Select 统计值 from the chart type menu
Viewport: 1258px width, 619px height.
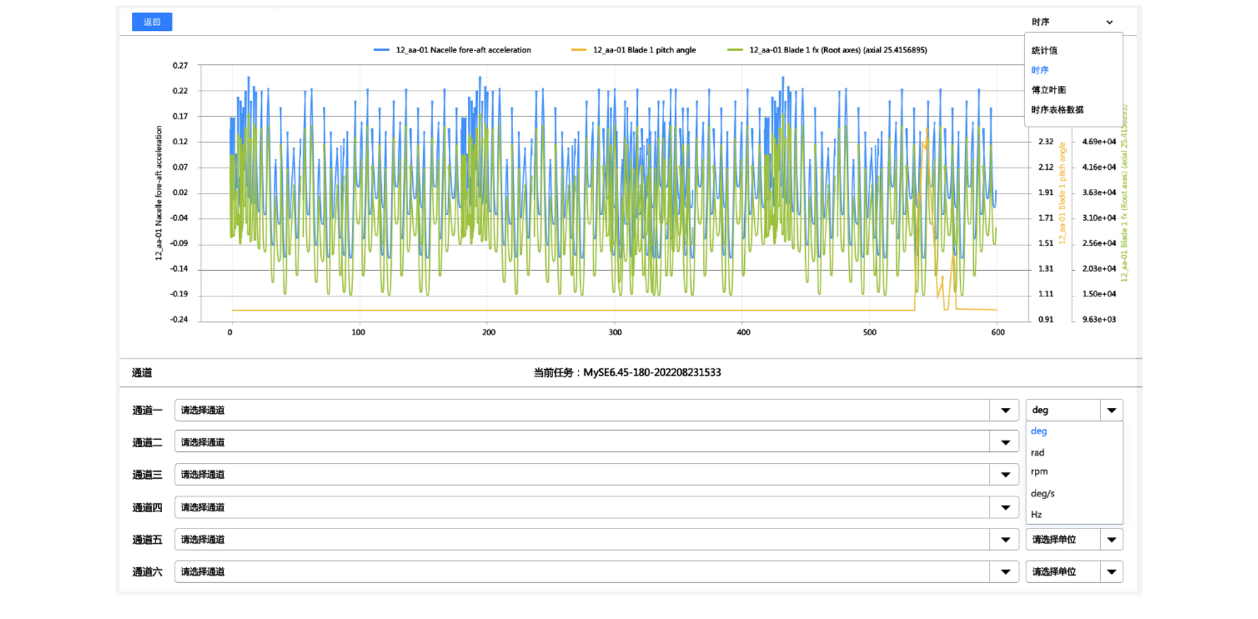tap(1044, 50)
